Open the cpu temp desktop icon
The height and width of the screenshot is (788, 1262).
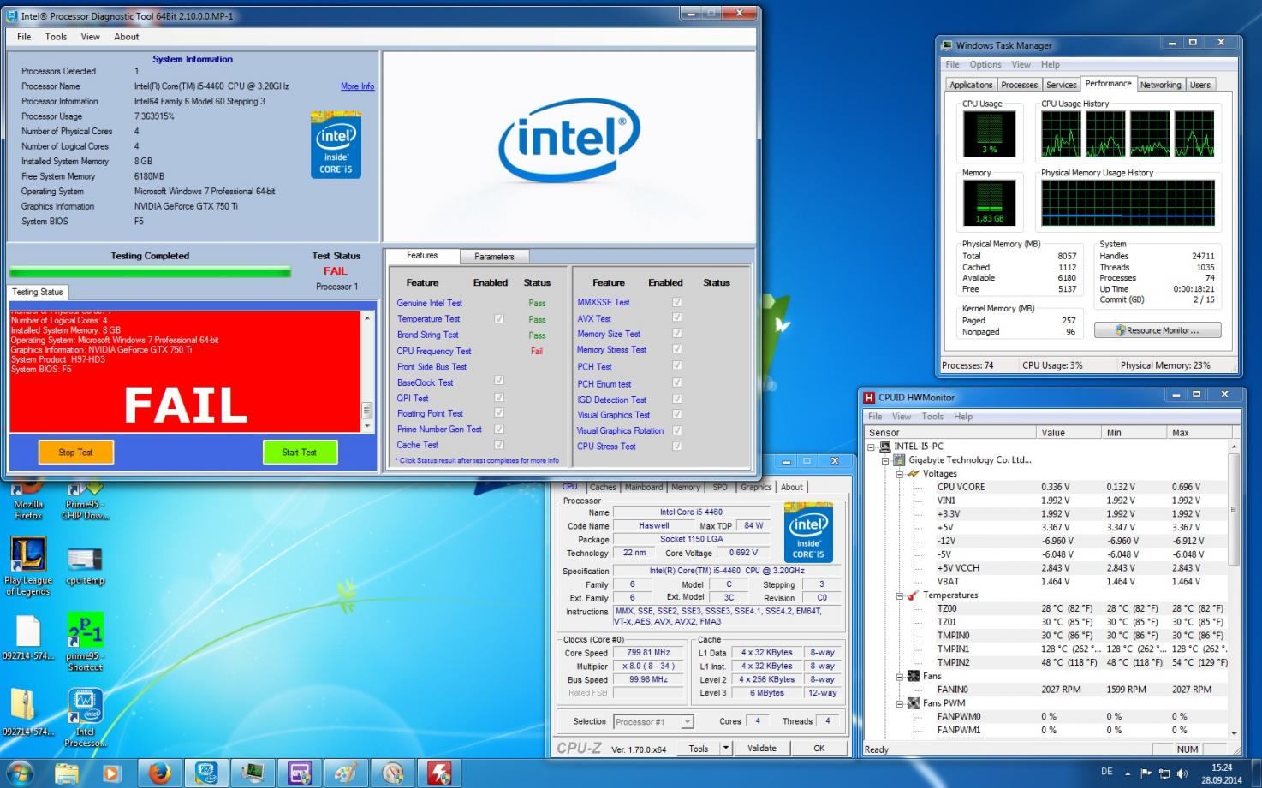click(x=85, y=566)
